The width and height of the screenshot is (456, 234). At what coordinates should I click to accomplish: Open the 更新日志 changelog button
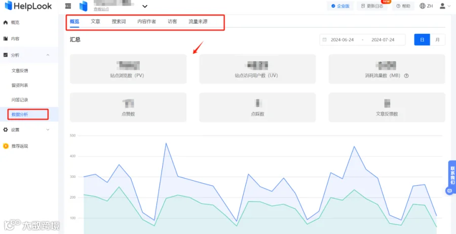(x=372, y=6)
